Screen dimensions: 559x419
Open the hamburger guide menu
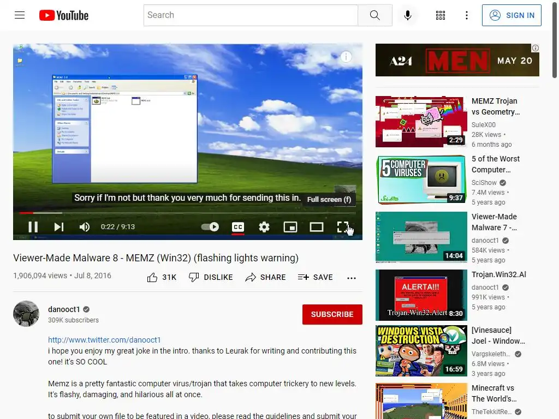coord(20,15)
